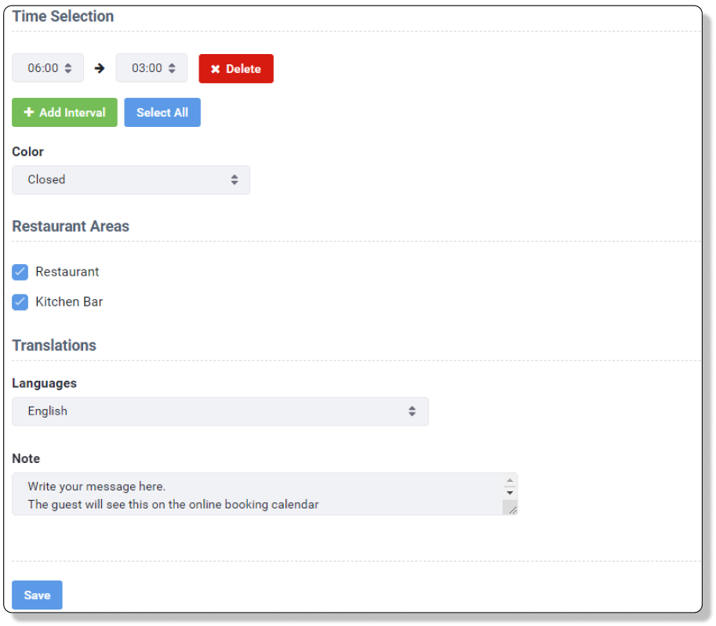Viewport: 716px width, 626px height.
Task: Open the Color dropdown showing Closed
Action: (125, 179)
